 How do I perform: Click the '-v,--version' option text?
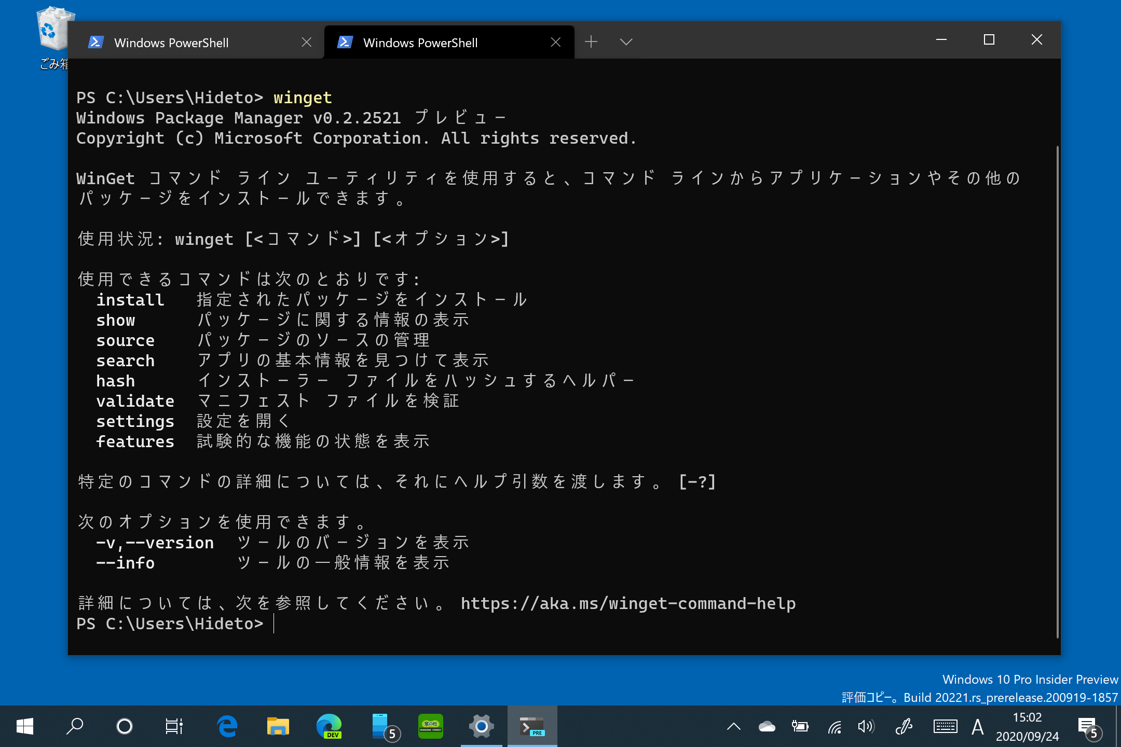pos(155,543)
